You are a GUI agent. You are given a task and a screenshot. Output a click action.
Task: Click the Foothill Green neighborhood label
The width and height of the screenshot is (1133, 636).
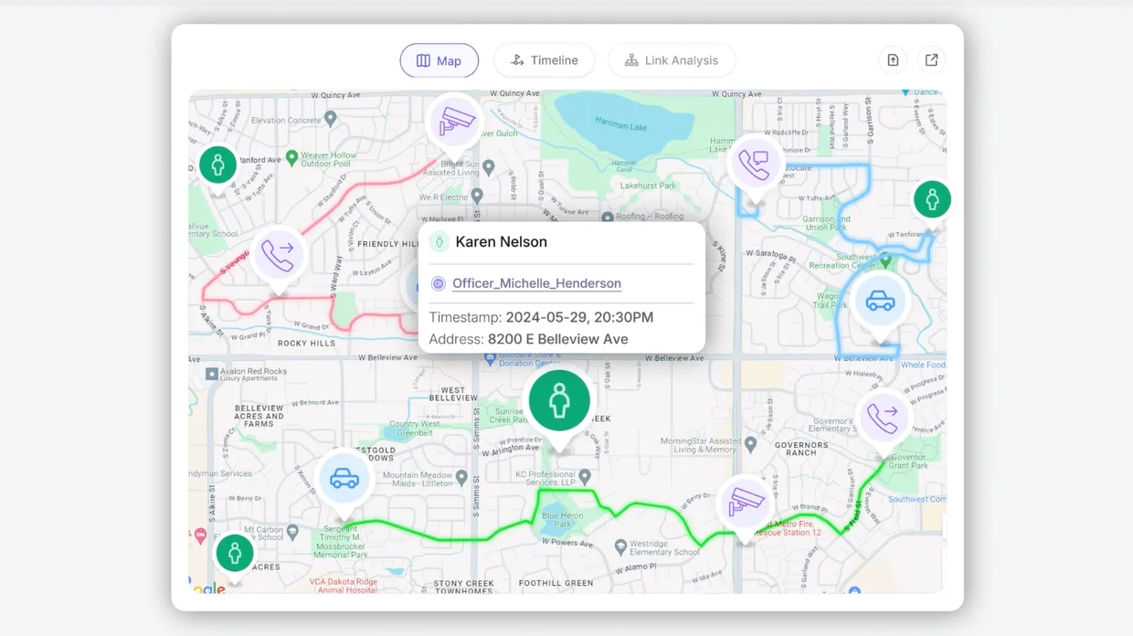(x=556, y=583)
